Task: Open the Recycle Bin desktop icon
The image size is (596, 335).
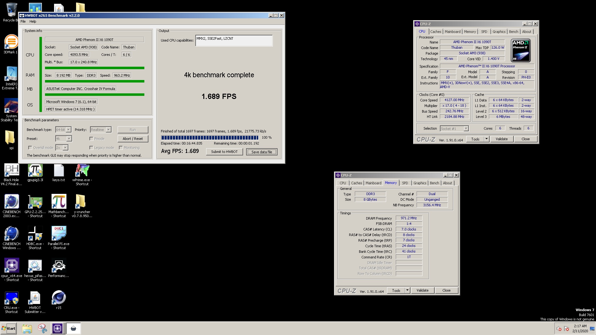Action: [x=11, y=12]
